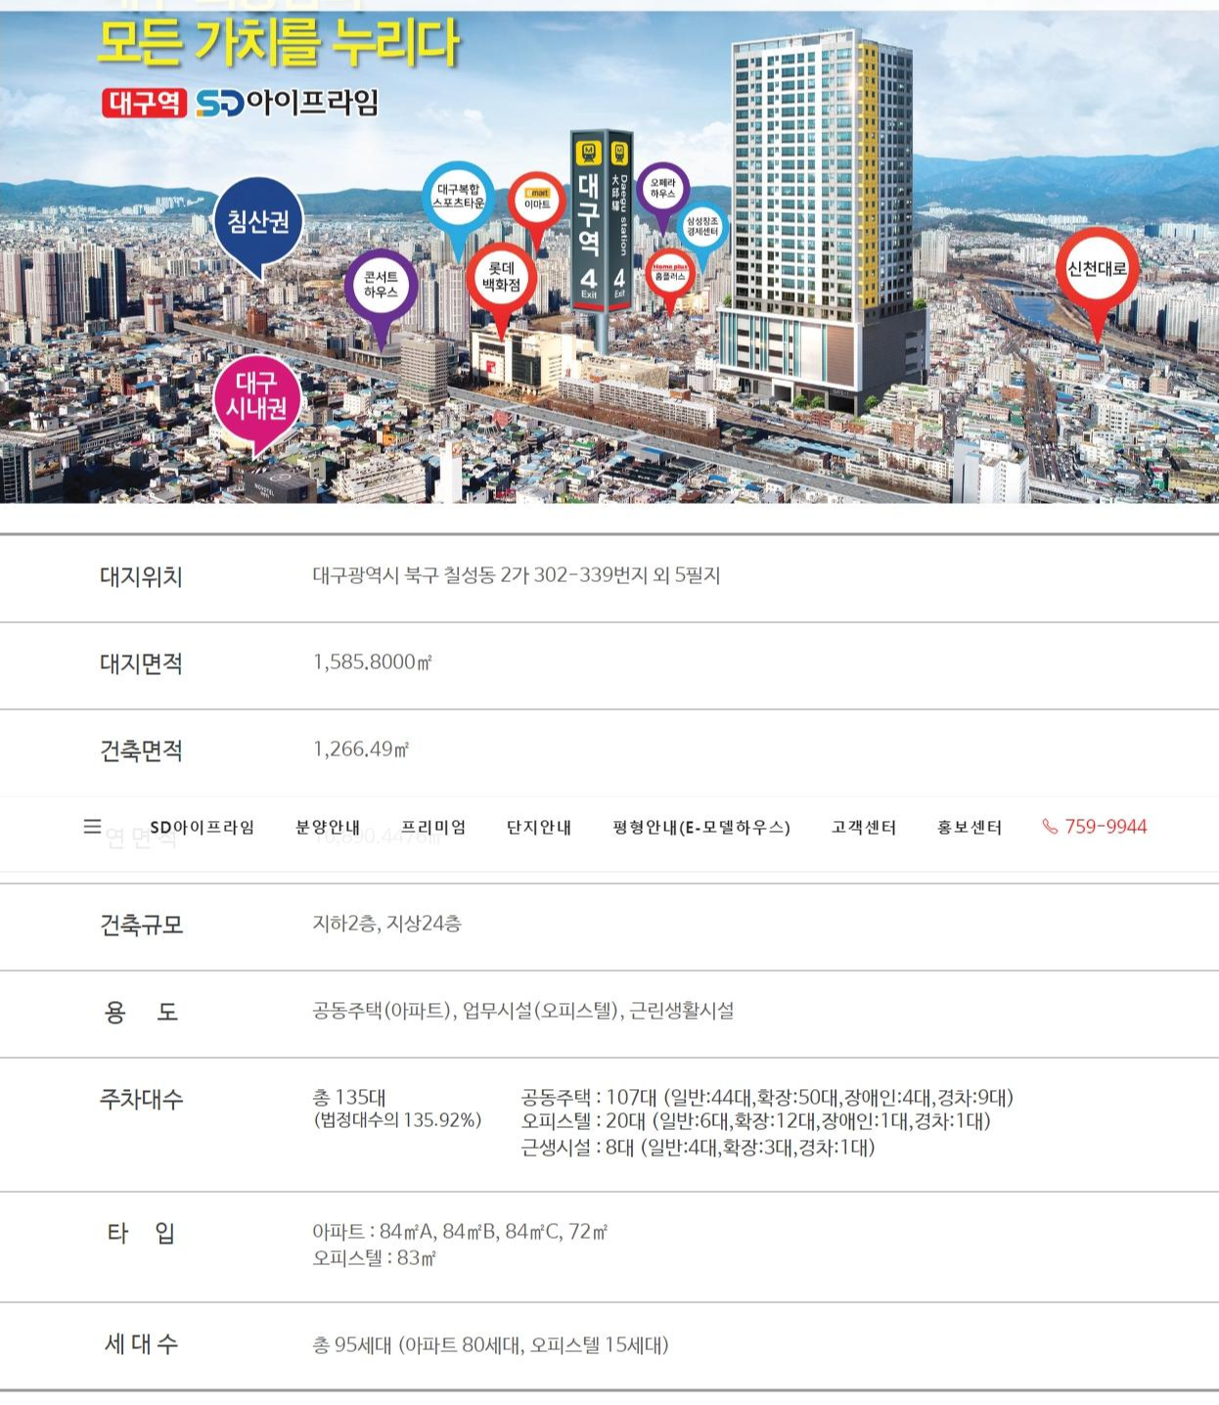1219x1405 pixels.
Task: Select the text 총 135대
Action: coord(349,1098)
